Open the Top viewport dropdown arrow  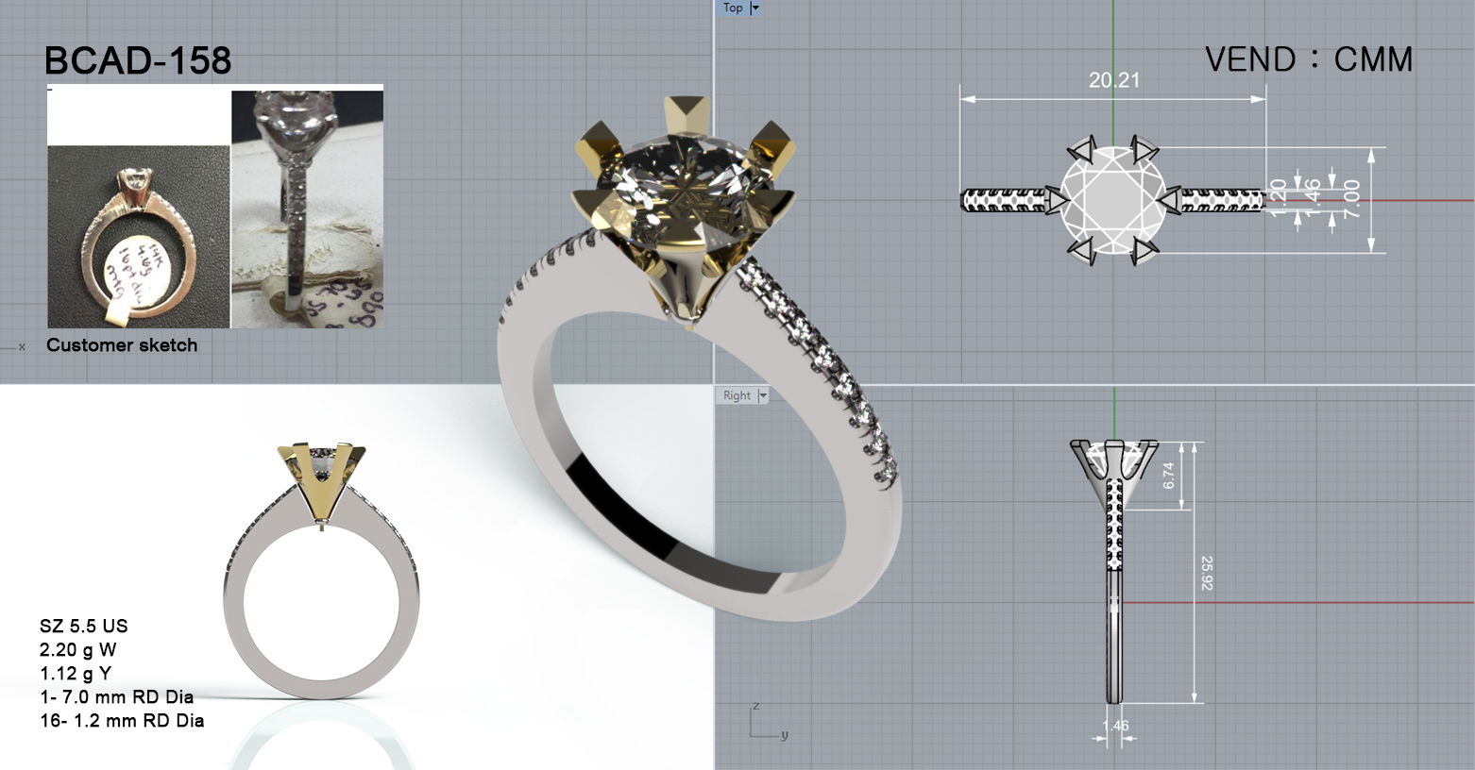(754, 8)
